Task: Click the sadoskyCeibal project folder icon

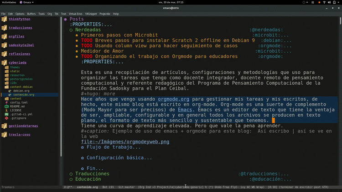Action: tap(4, 45)
